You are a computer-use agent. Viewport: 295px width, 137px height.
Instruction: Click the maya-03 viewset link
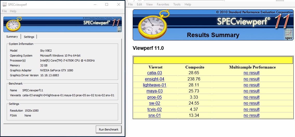click(155, 91)
